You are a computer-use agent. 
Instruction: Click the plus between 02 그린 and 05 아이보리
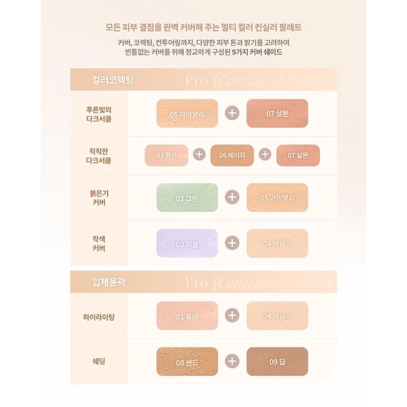(232, 197)
